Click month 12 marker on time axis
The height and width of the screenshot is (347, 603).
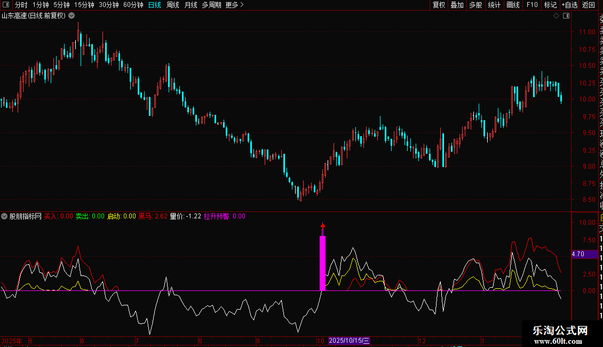coord(422,341)
